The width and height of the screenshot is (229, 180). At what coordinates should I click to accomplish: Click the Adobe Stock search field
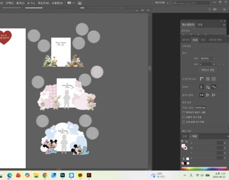tap(191, 3)
